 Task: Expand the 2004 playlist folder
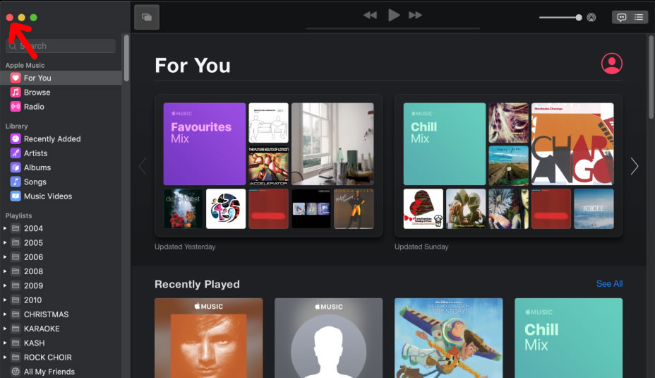6,229
